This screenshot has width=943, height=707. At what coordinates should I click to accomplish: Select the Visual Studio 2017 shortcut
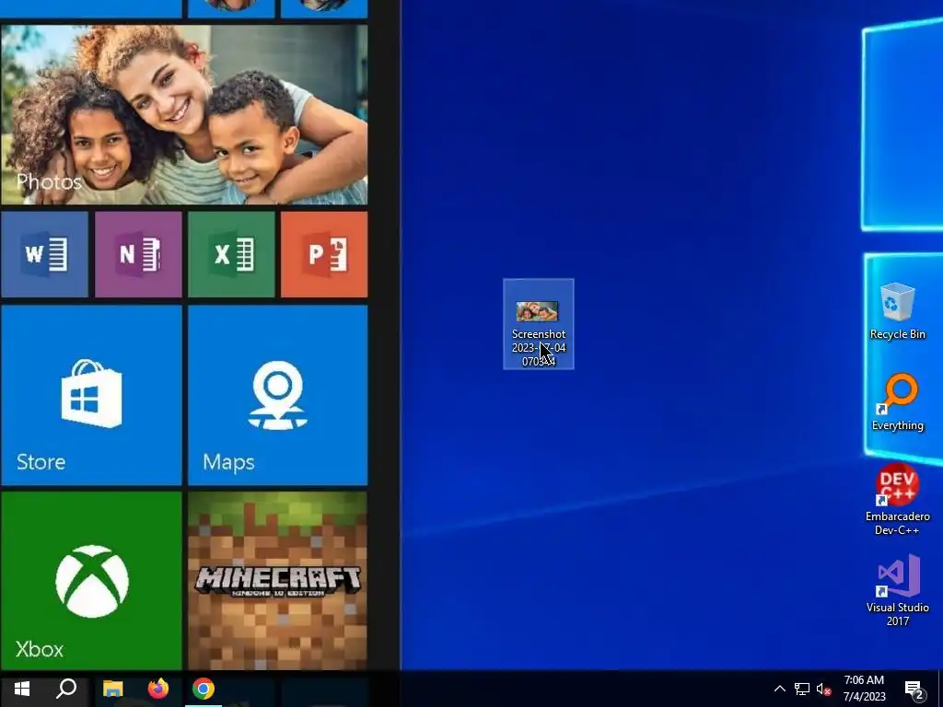tap(897, 590)
